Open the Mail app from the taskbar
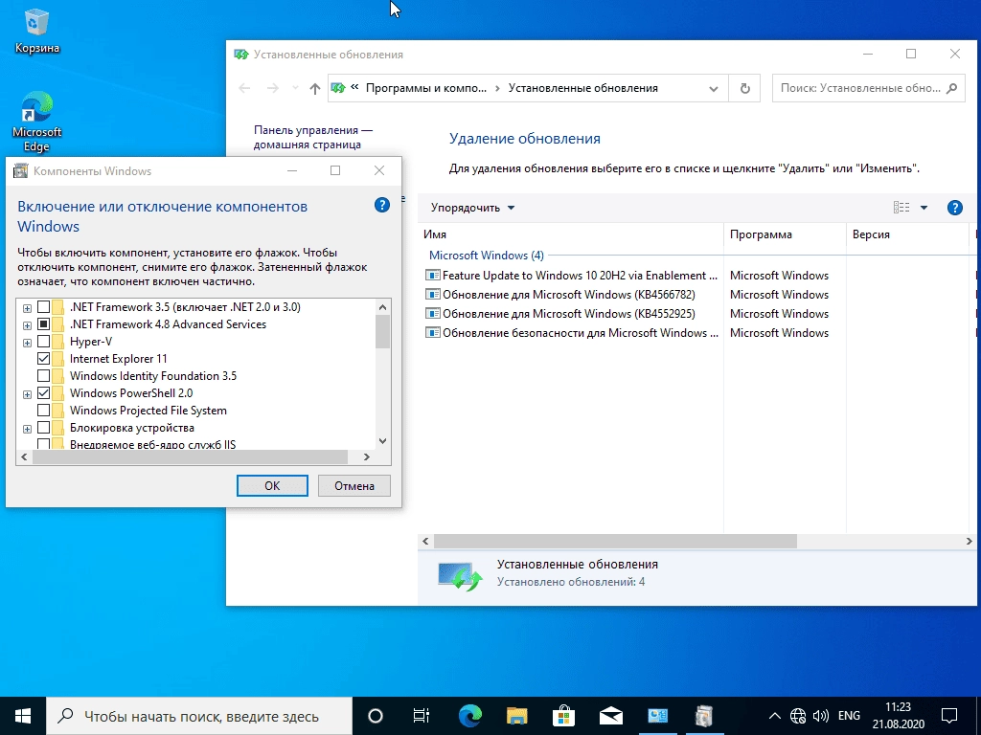 (x=610, y=716)
